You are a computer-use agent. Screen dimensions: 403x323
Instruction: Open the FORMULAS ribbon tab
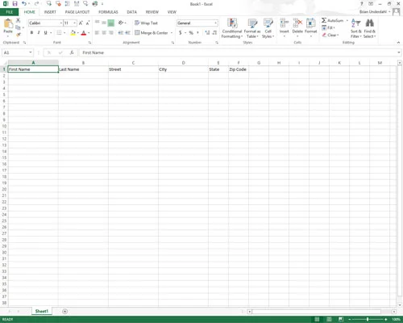point(108,12)
